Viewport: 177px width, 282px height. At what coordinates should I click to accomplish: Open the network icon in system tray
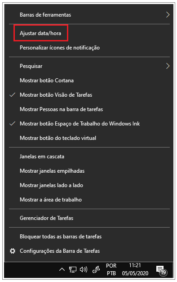(x=73, y=269)
